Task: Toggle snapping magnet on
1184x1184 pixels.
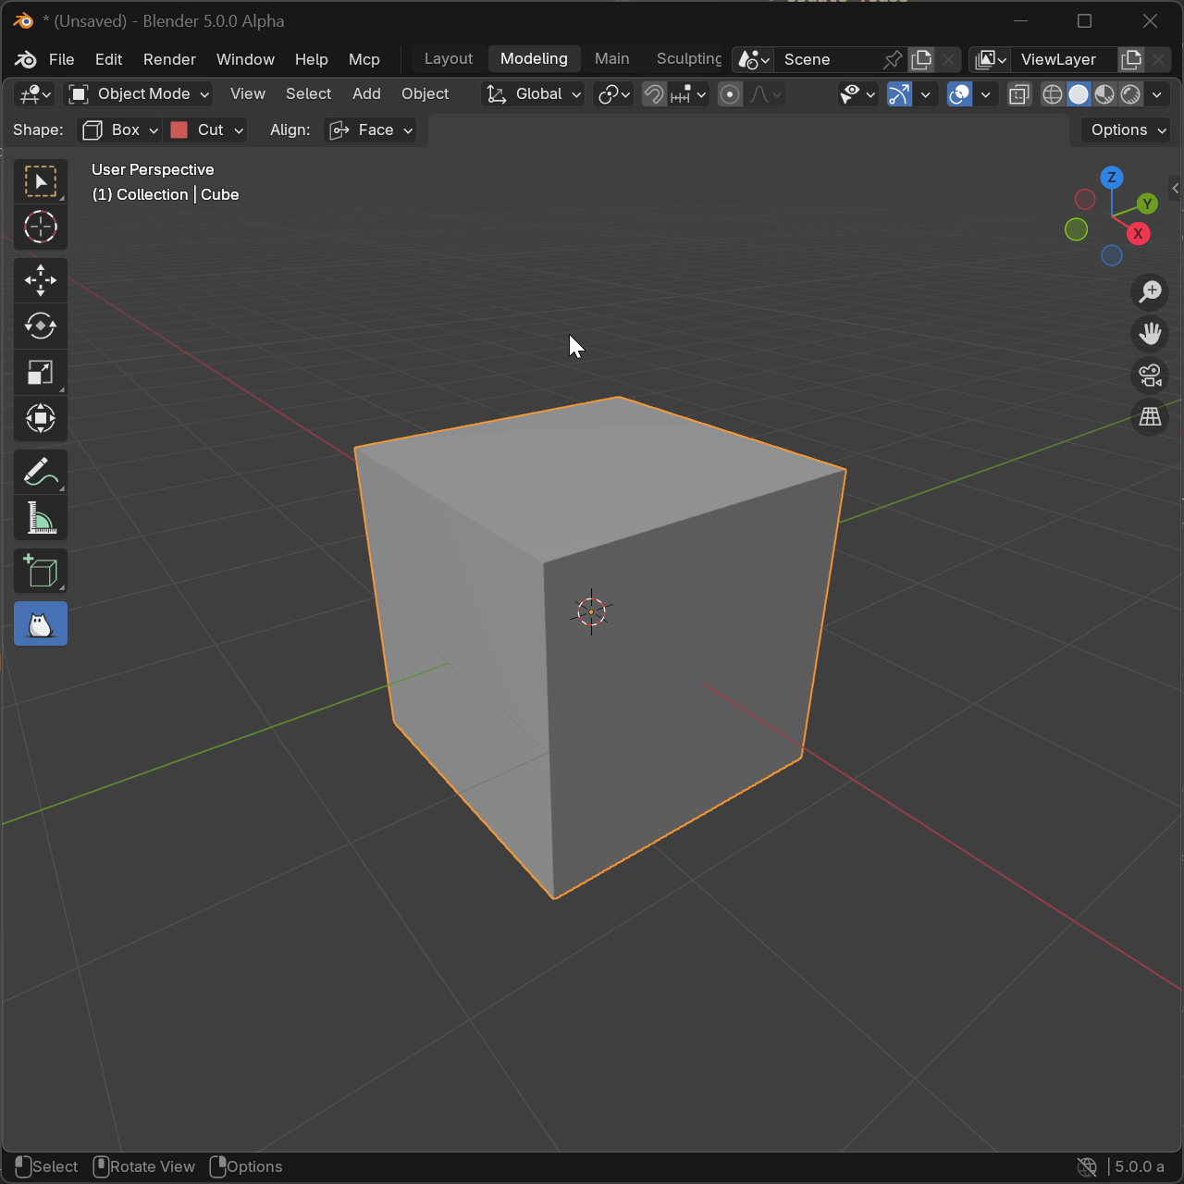Action: pos(654,94)
